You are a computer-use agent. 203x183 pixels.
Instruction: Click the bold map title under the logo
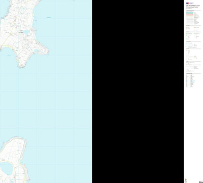point(193,6)
